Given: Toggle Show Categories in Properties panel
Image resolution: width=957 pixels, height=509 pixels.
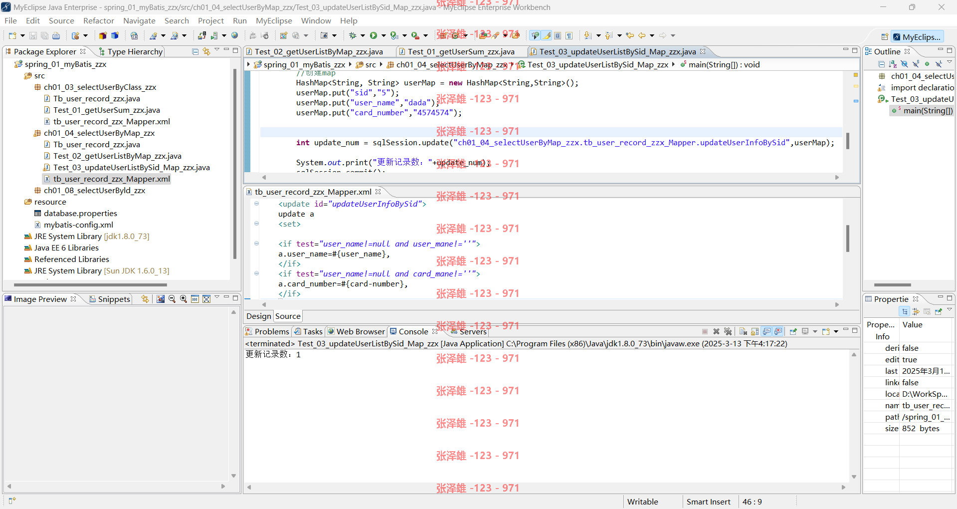Looking at the screenshot, I should [x=905, y=311].
